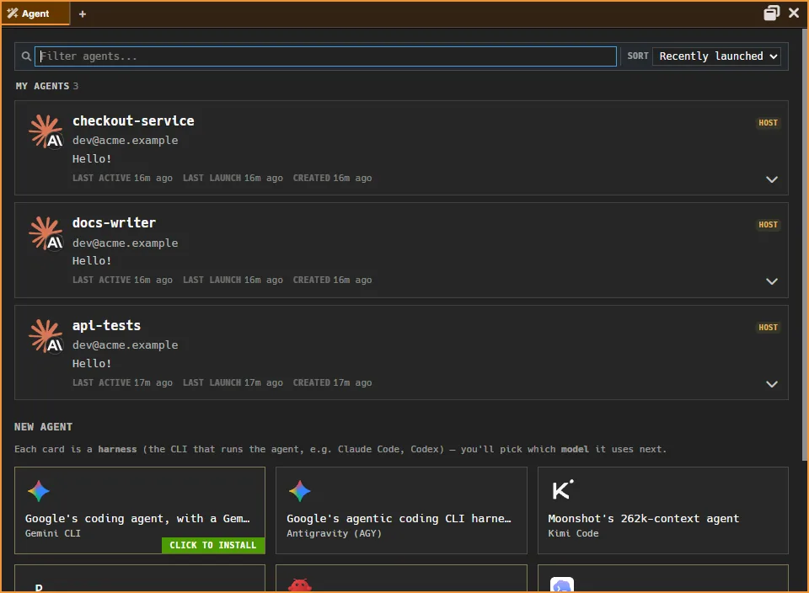
Task: Click "Moonshot's 262k-context agent" text
Action: 643,518
